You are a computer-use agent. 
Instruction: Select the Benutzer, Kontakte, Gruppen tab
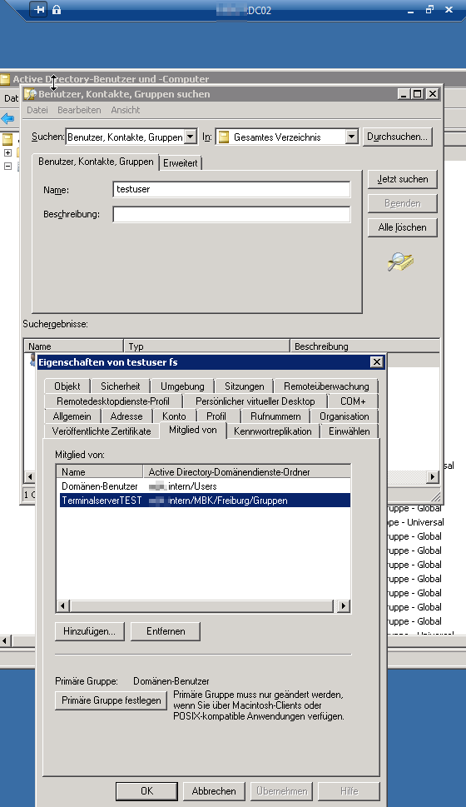(96, 162)
